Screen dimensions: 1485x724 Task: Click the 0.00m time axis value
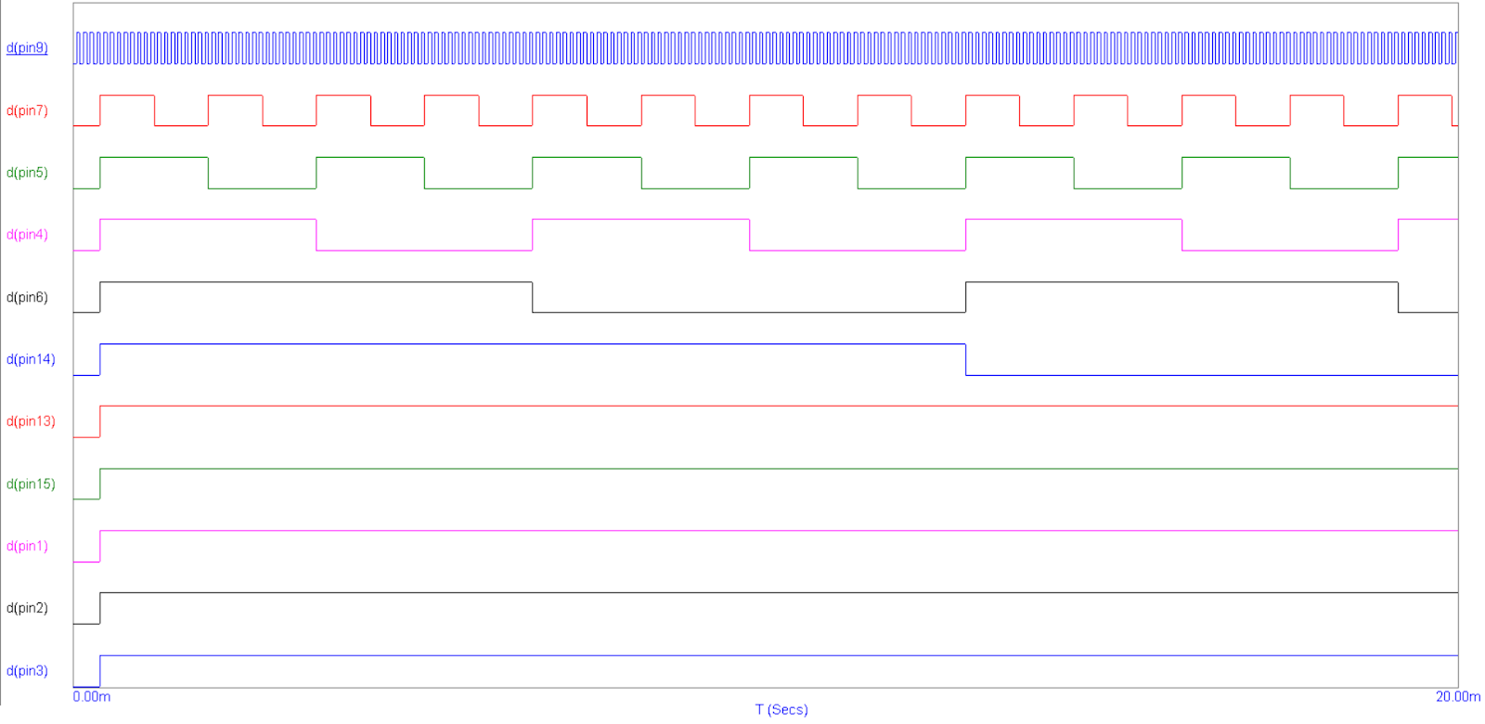click(92, 696)
